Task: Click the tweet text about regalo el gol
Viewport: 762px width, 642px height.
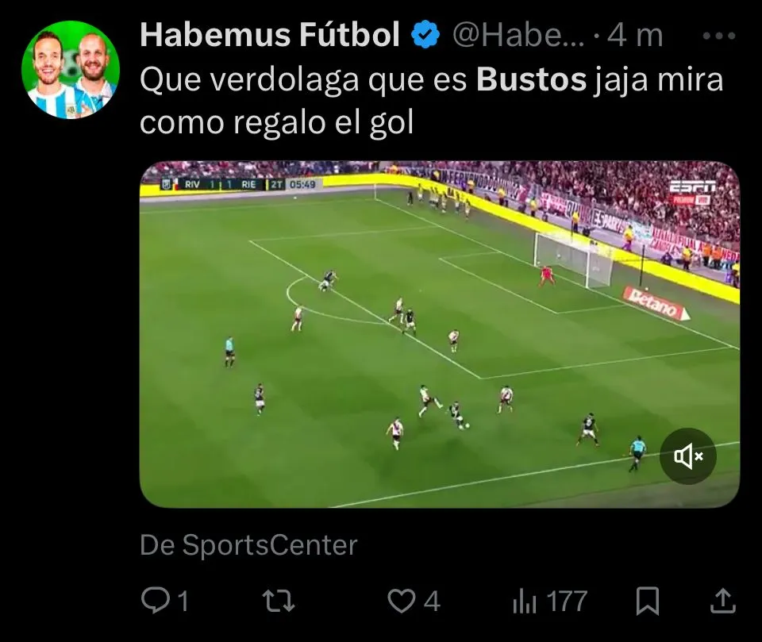Action: 432,101
